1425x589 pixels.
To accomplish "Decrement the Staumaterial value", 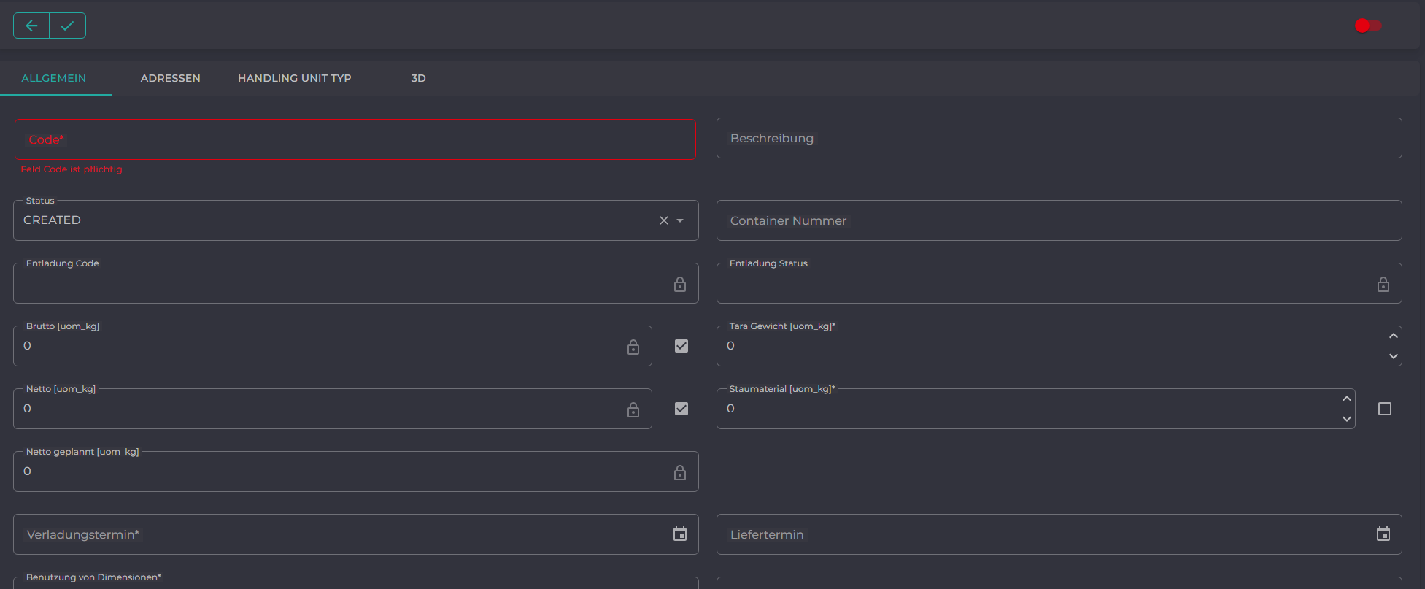I will [1347, 419].
